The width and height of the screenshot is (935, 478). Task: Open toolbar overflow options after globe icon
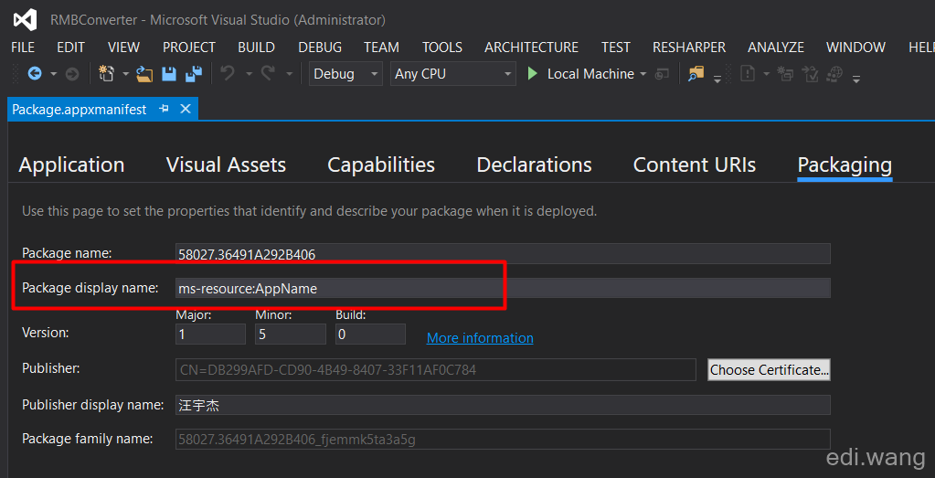(x=856, y=78)
